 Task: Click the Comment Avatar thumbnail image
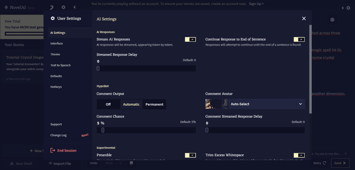pos(217,104)
